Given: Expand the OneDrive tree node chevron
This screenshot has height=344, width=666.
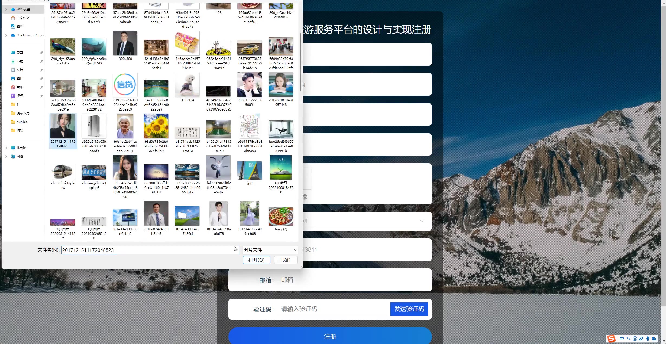Looking at the screenshot, I should point(6,35).
